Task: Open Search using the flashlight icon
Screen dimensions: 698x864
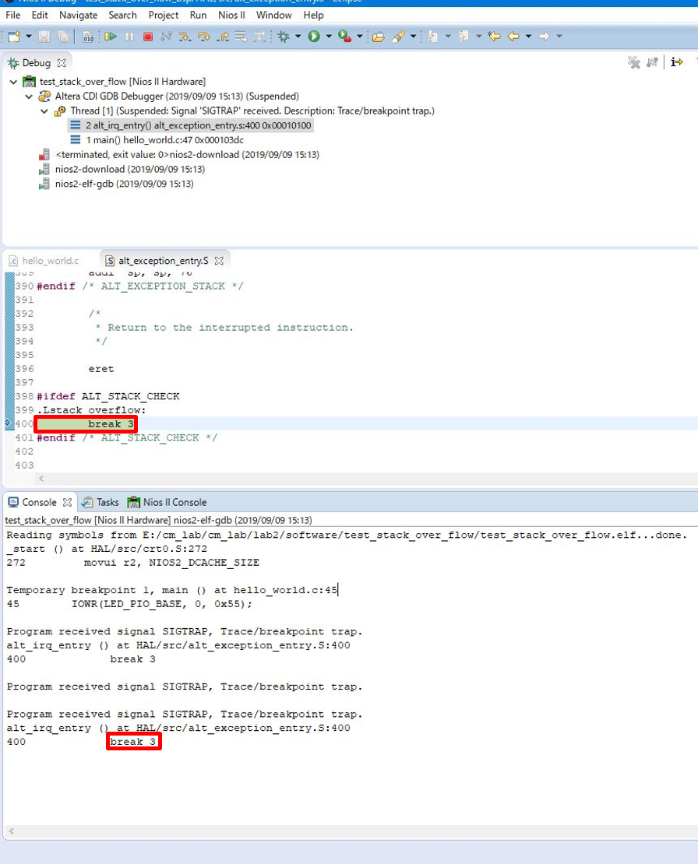Action: (400, 36)
